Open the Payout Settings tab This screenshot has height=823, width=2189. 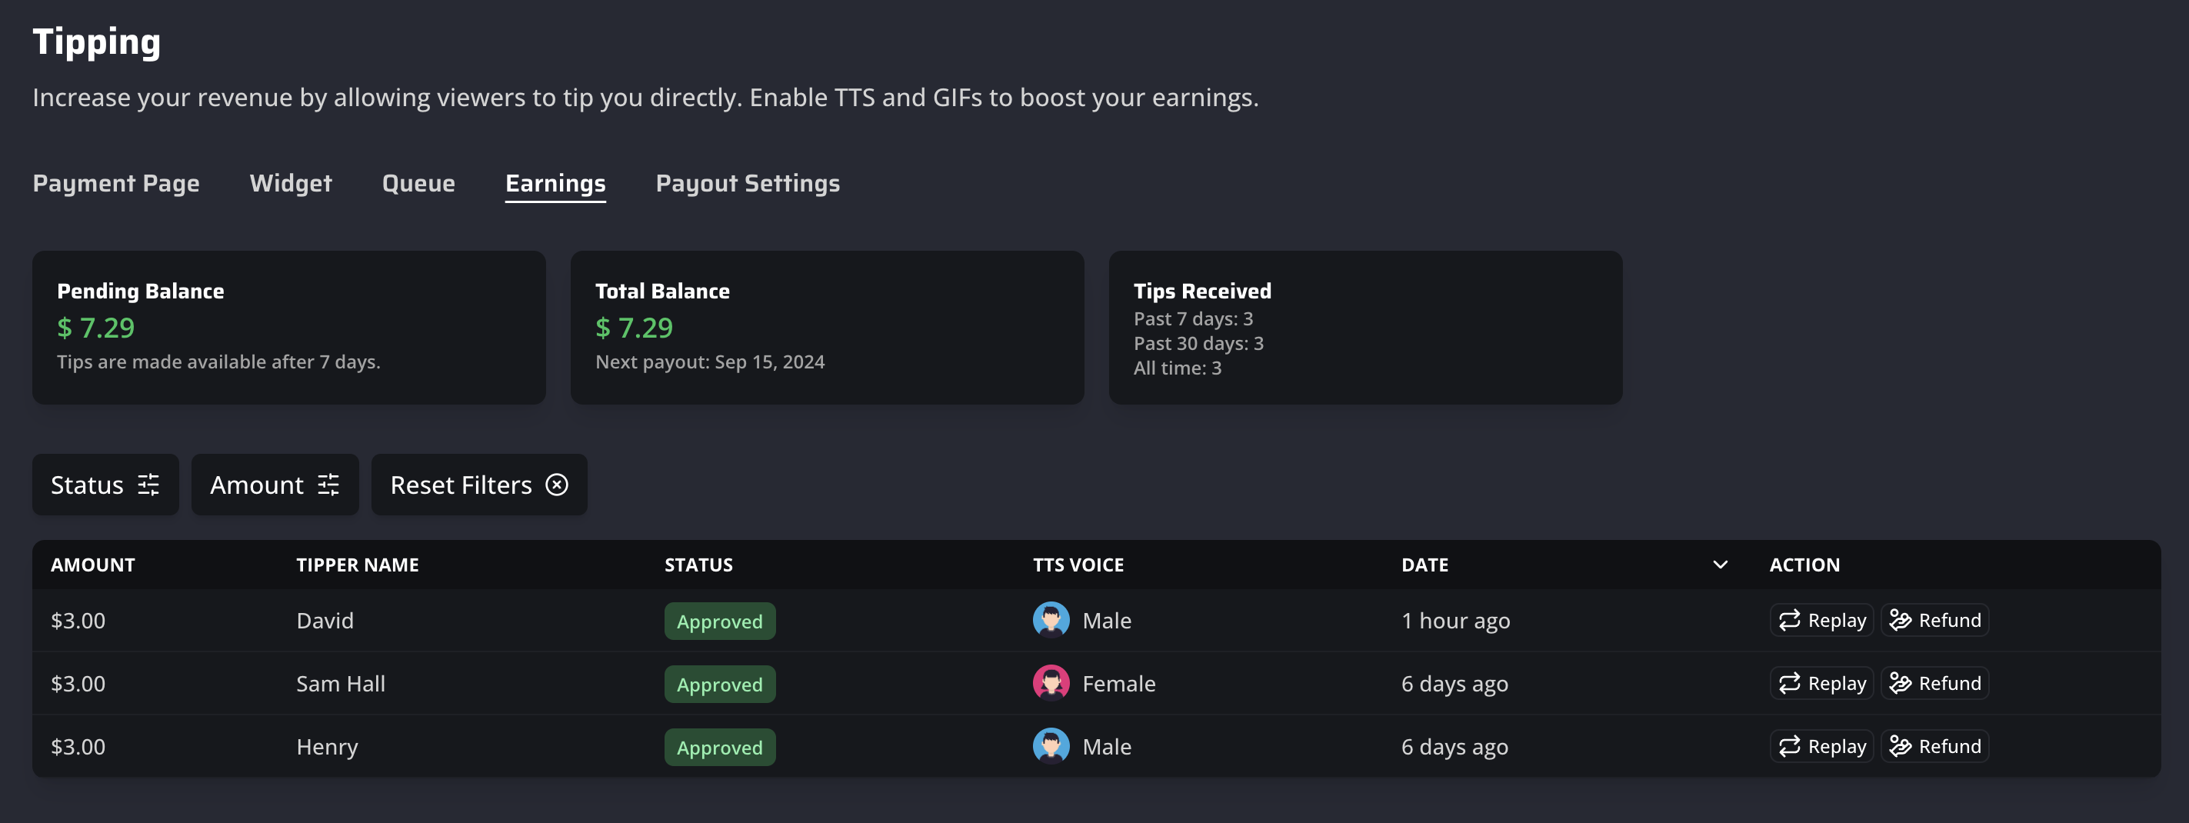748,184
